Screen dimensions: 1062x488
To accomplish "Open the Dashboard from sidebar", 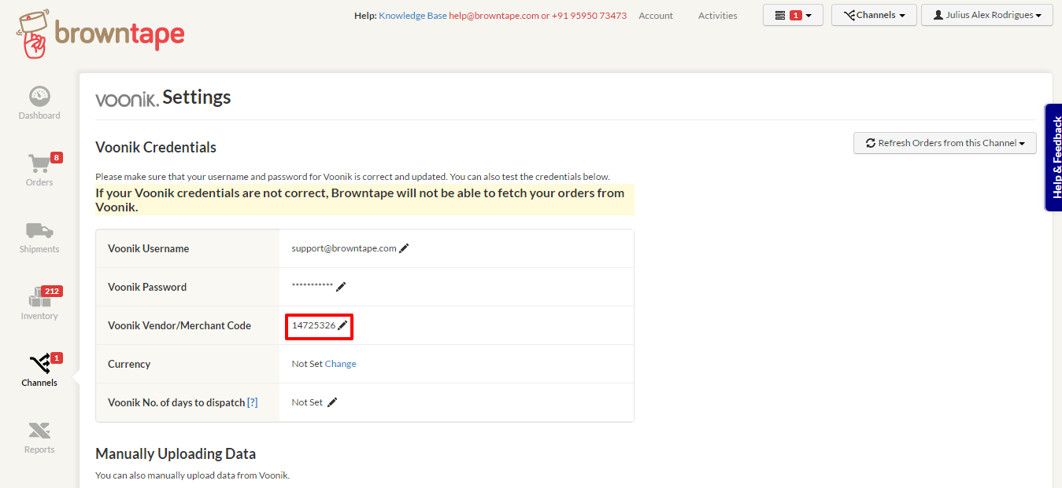I will coord(39,103).
